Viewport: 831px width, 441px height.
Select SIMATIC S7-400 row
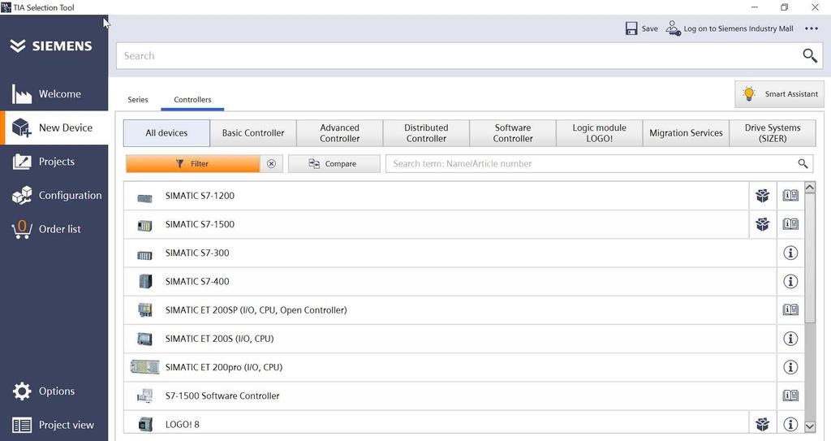coord(450,282)
